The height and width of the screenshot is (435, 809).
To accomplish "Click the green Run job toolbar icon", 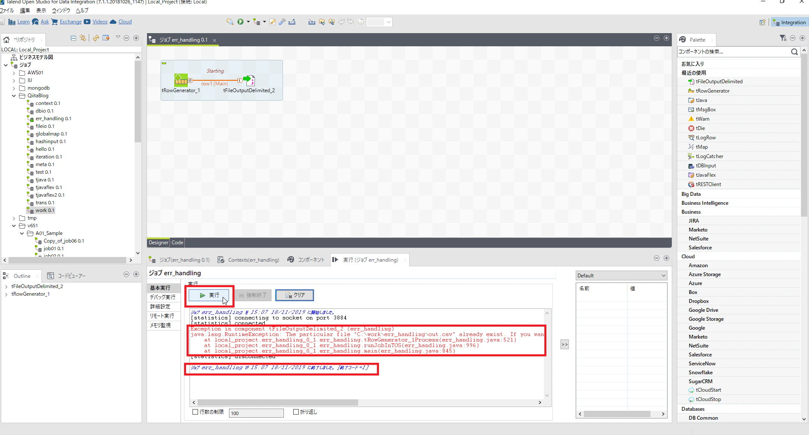I will coord(240,22).
